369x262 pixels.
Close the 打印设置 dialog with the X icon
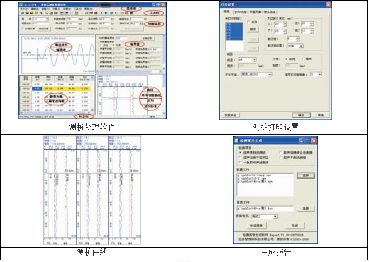click(328, 4)
